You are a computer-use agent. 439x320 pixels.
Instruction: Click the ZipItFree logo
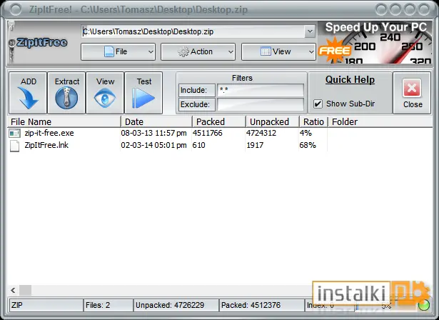[41, 43]
